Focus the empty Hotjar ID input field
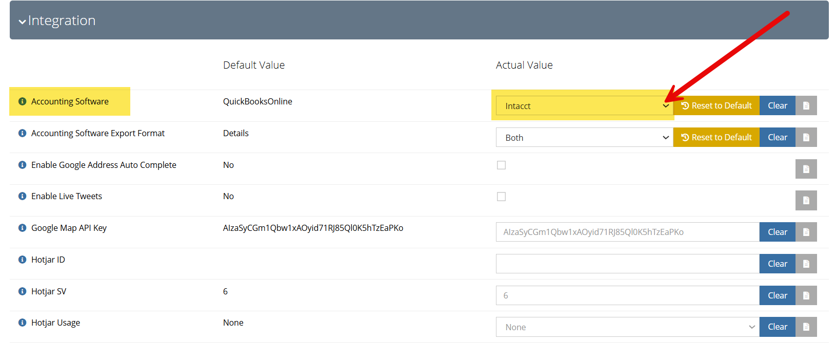The width and height of the screenshot is (835, 343). pyautogui.click(x=627, y=264)
